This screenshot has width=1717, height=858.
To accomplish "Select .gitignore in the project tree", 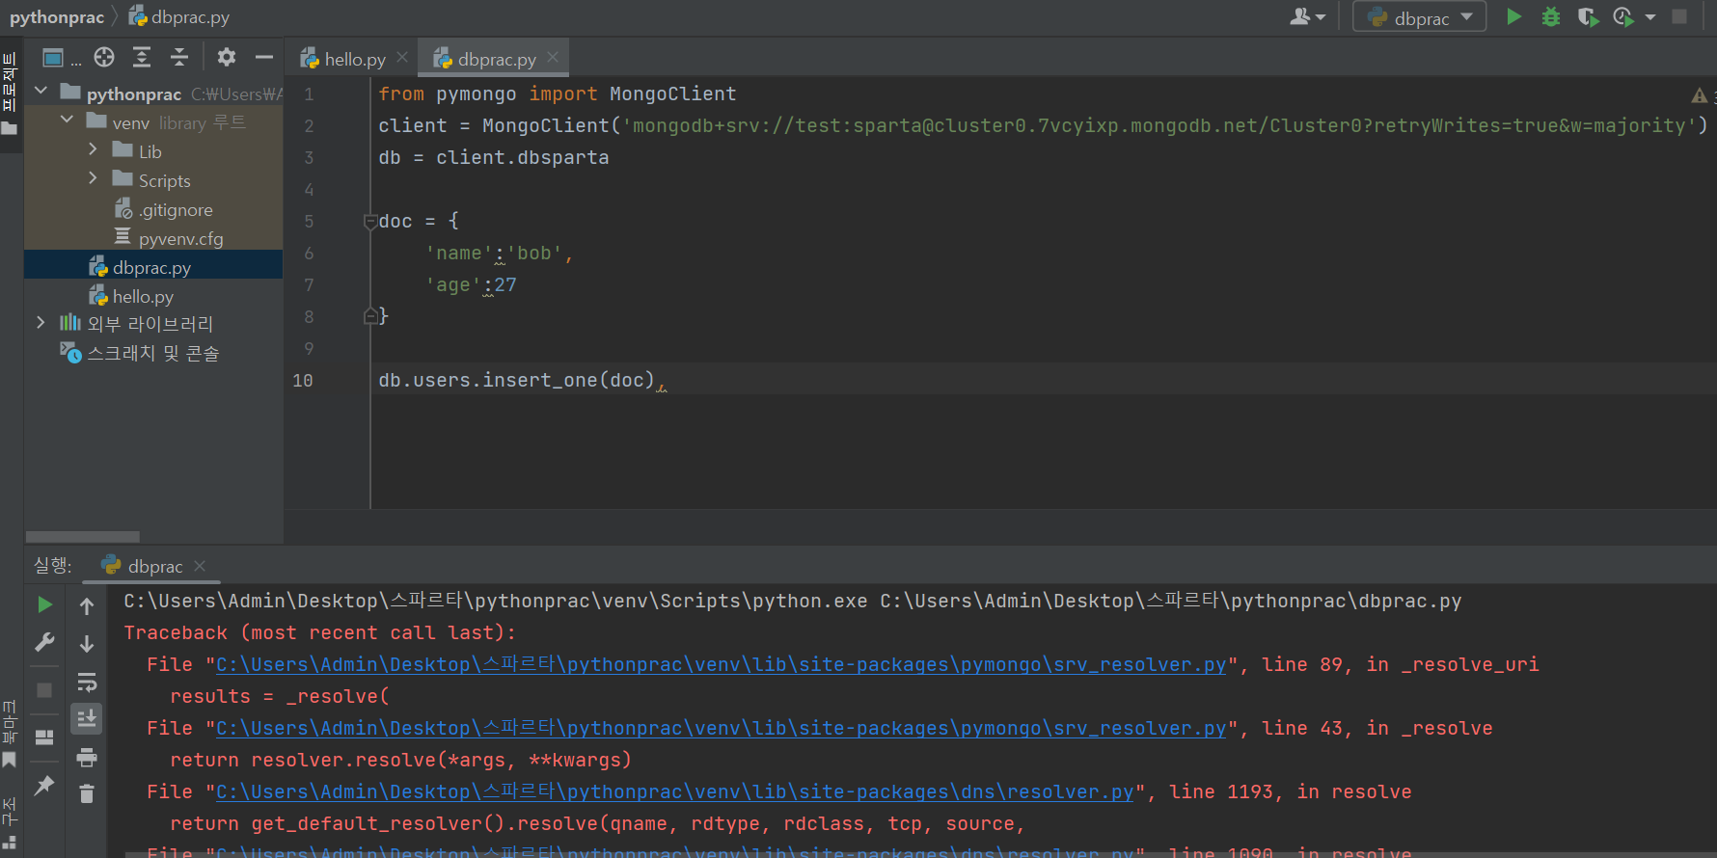I will pos(176,209).
